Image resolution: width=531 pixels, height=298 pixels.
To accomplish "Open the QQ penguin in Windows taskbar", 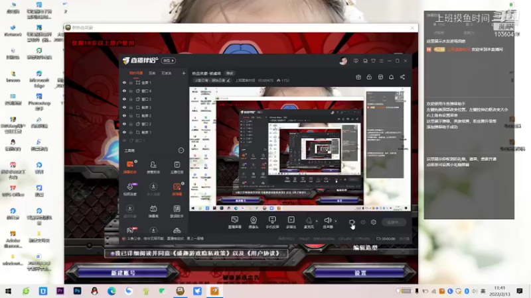I will tap(94, 291).
